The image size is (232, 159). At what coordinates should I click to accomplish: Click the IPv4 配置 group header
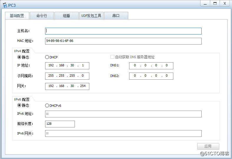tap(22, 51)
